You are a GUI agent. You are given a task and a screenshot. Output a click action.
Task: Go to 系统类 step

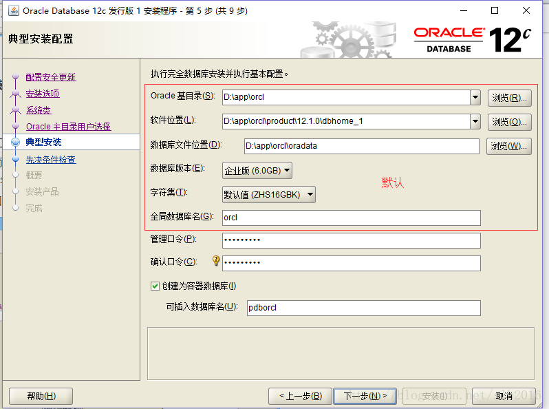pyautogui.click(x=38, y=110)
